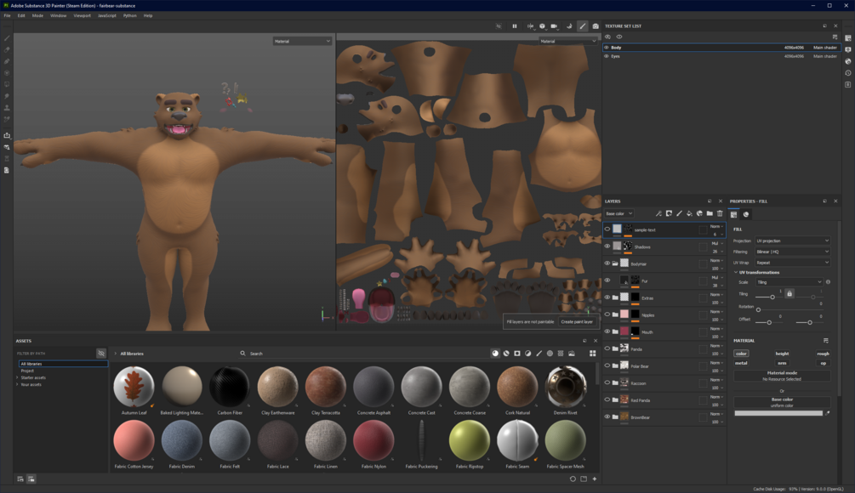Screen dimensions: 855x493
Task: Delete layer with the trash icon
Action: pyautogui.click(x=720, y=213)
